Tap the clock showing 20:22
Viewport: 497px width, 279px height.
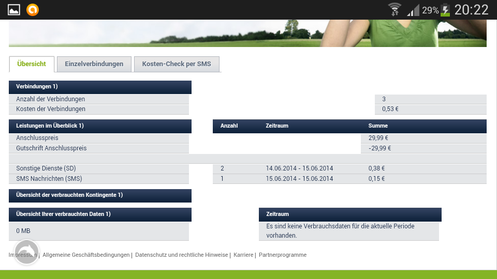(471, 10)
